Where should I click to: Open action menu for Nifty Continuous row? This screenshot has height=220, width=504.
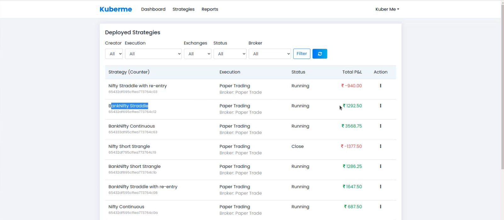[x=381, y=207]
